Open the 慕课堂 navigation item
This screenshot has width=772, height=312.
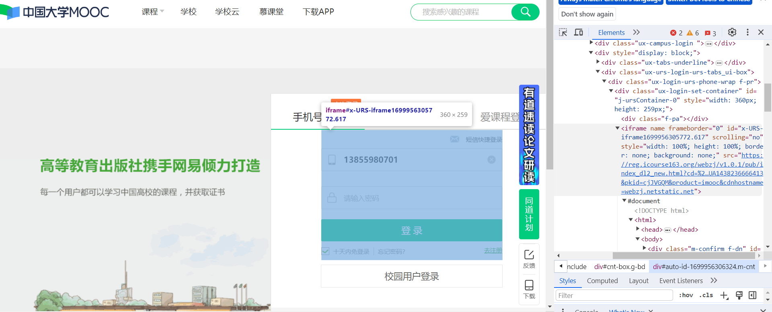click(271, 12)
